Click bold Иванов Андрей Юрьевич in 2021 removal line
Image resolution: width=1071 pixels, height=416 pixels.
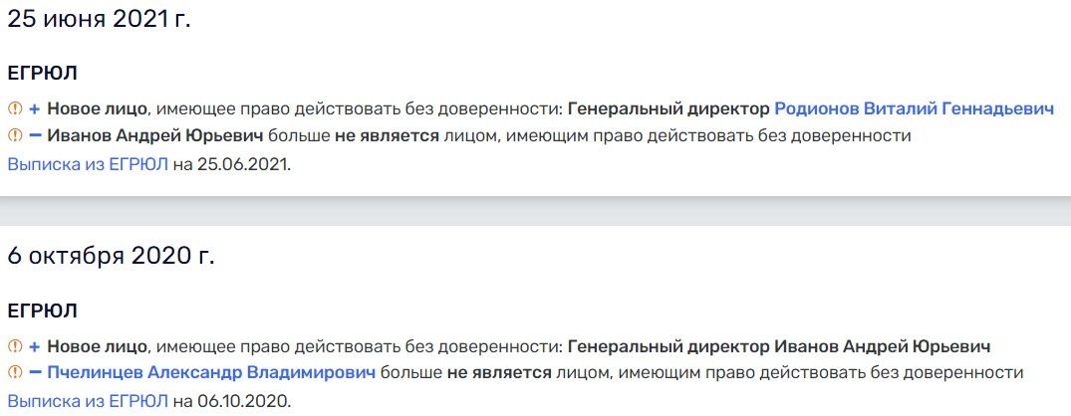click(x=155, y=135)
